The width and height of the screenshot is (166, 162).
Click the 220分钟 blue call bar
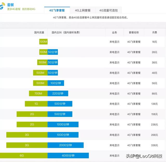click(x=58, y=94)
